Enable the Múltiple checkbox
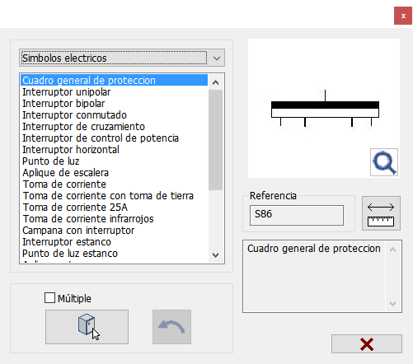This screenshot has width=413, height=364. click(x=49, y=298)
